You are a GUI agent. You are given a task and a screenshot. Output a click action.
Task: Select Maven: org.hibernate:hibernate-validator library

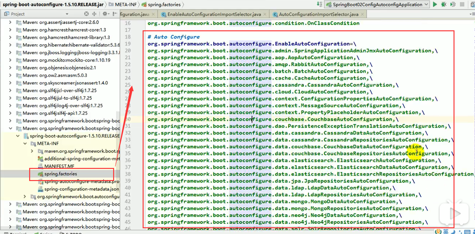click(x=71, y=45)
